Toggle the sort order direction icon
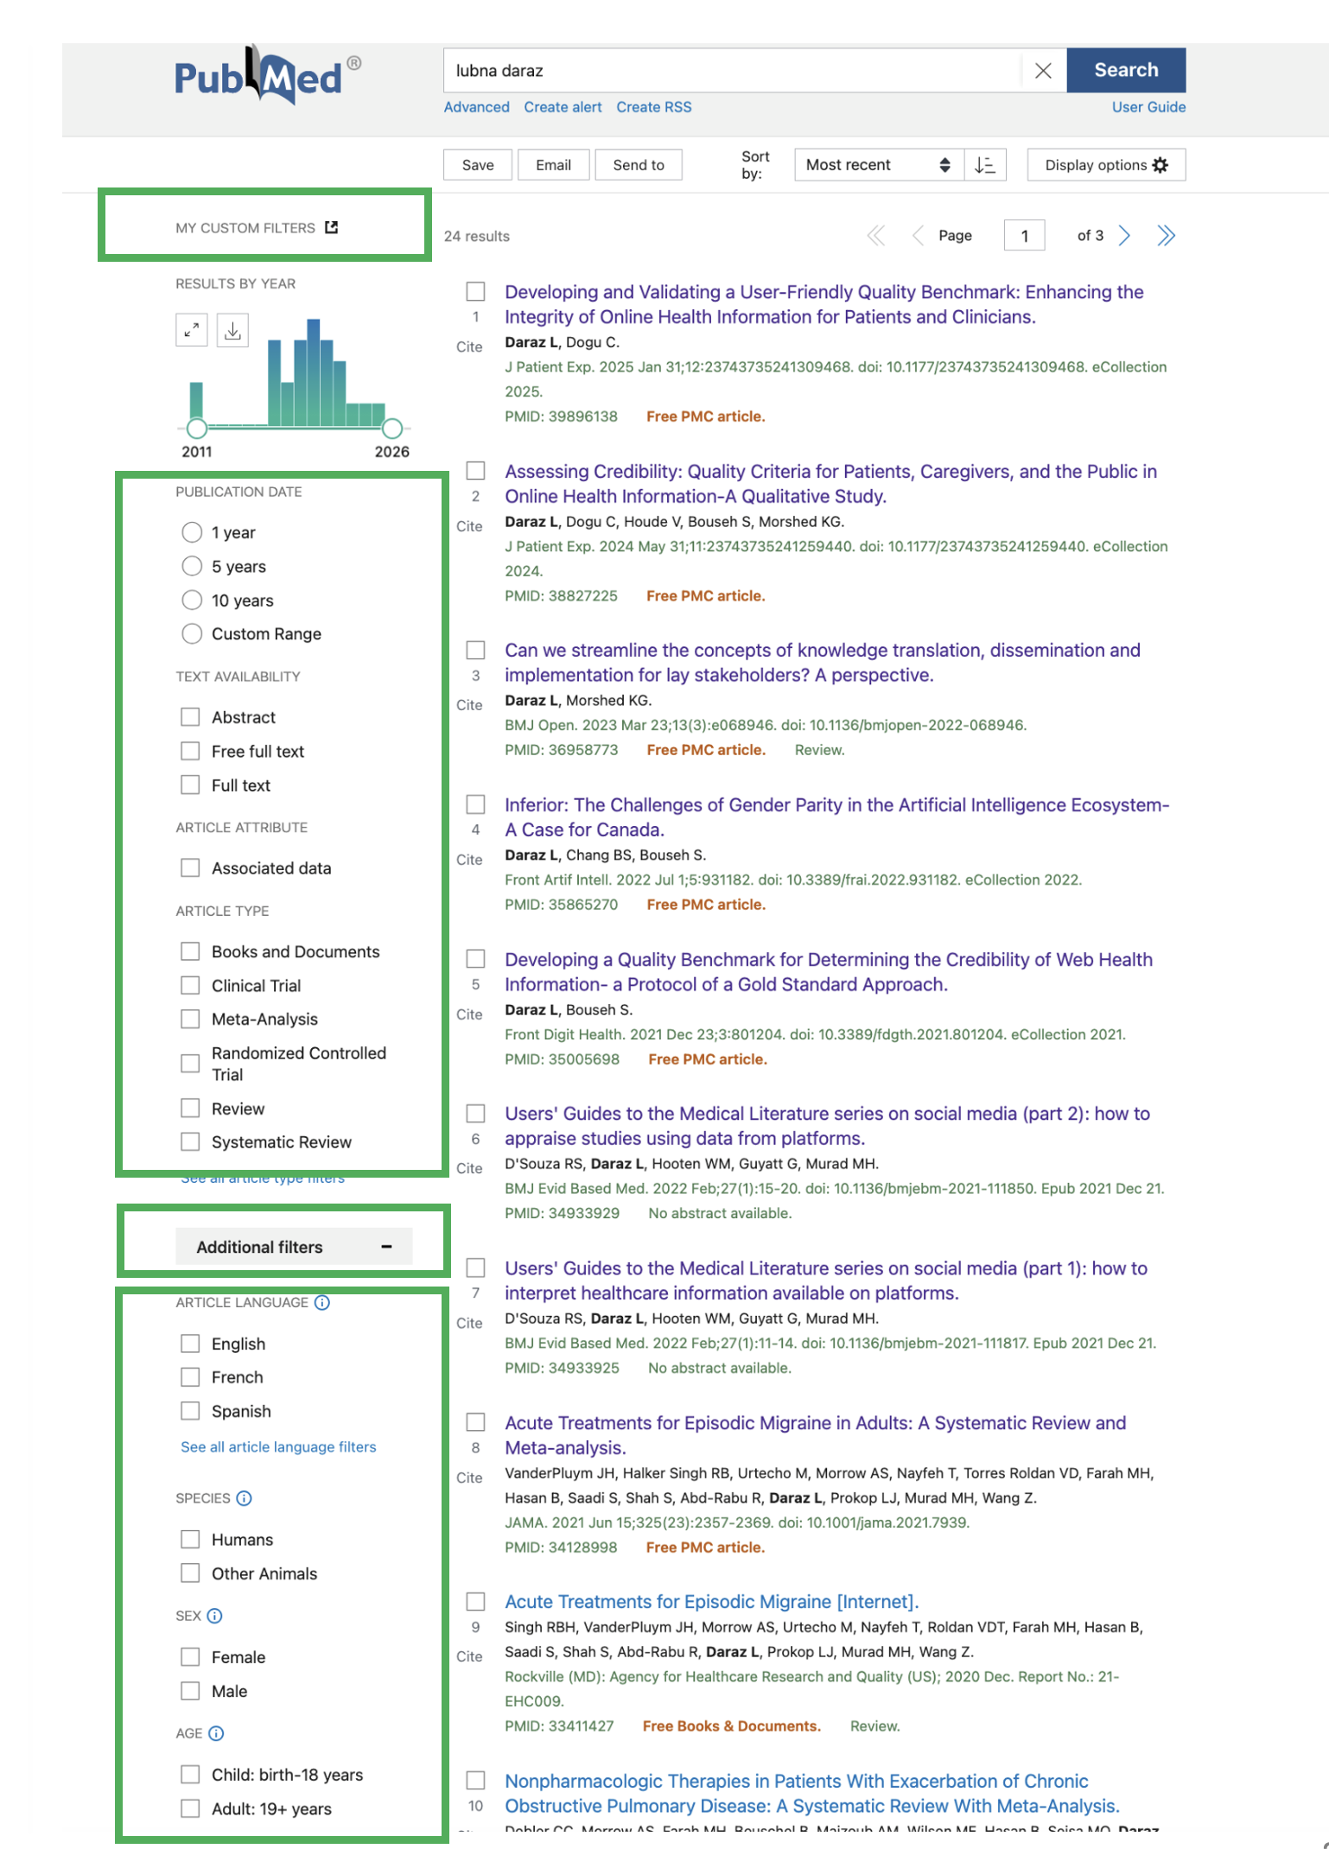Image resolution: width=1329 pixels, height=1849 pixels. [985, 165]
